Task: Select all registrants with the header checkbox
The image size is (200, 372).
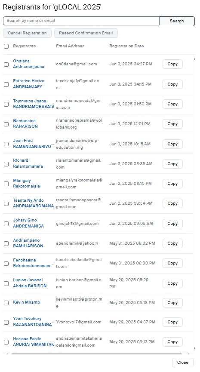Action: coord(6,46)
